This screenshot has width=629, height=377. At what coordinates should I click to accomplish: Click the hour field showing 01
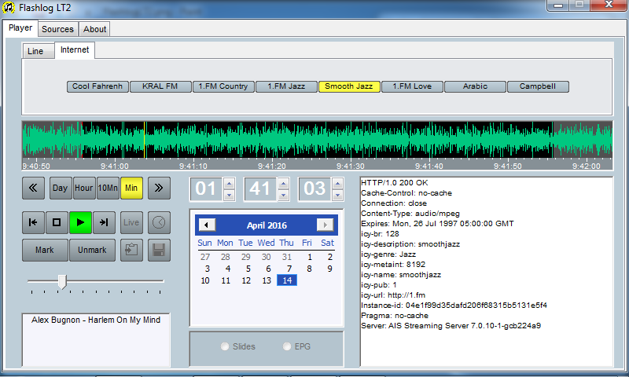pyautogui.click(x=206, y=189)
